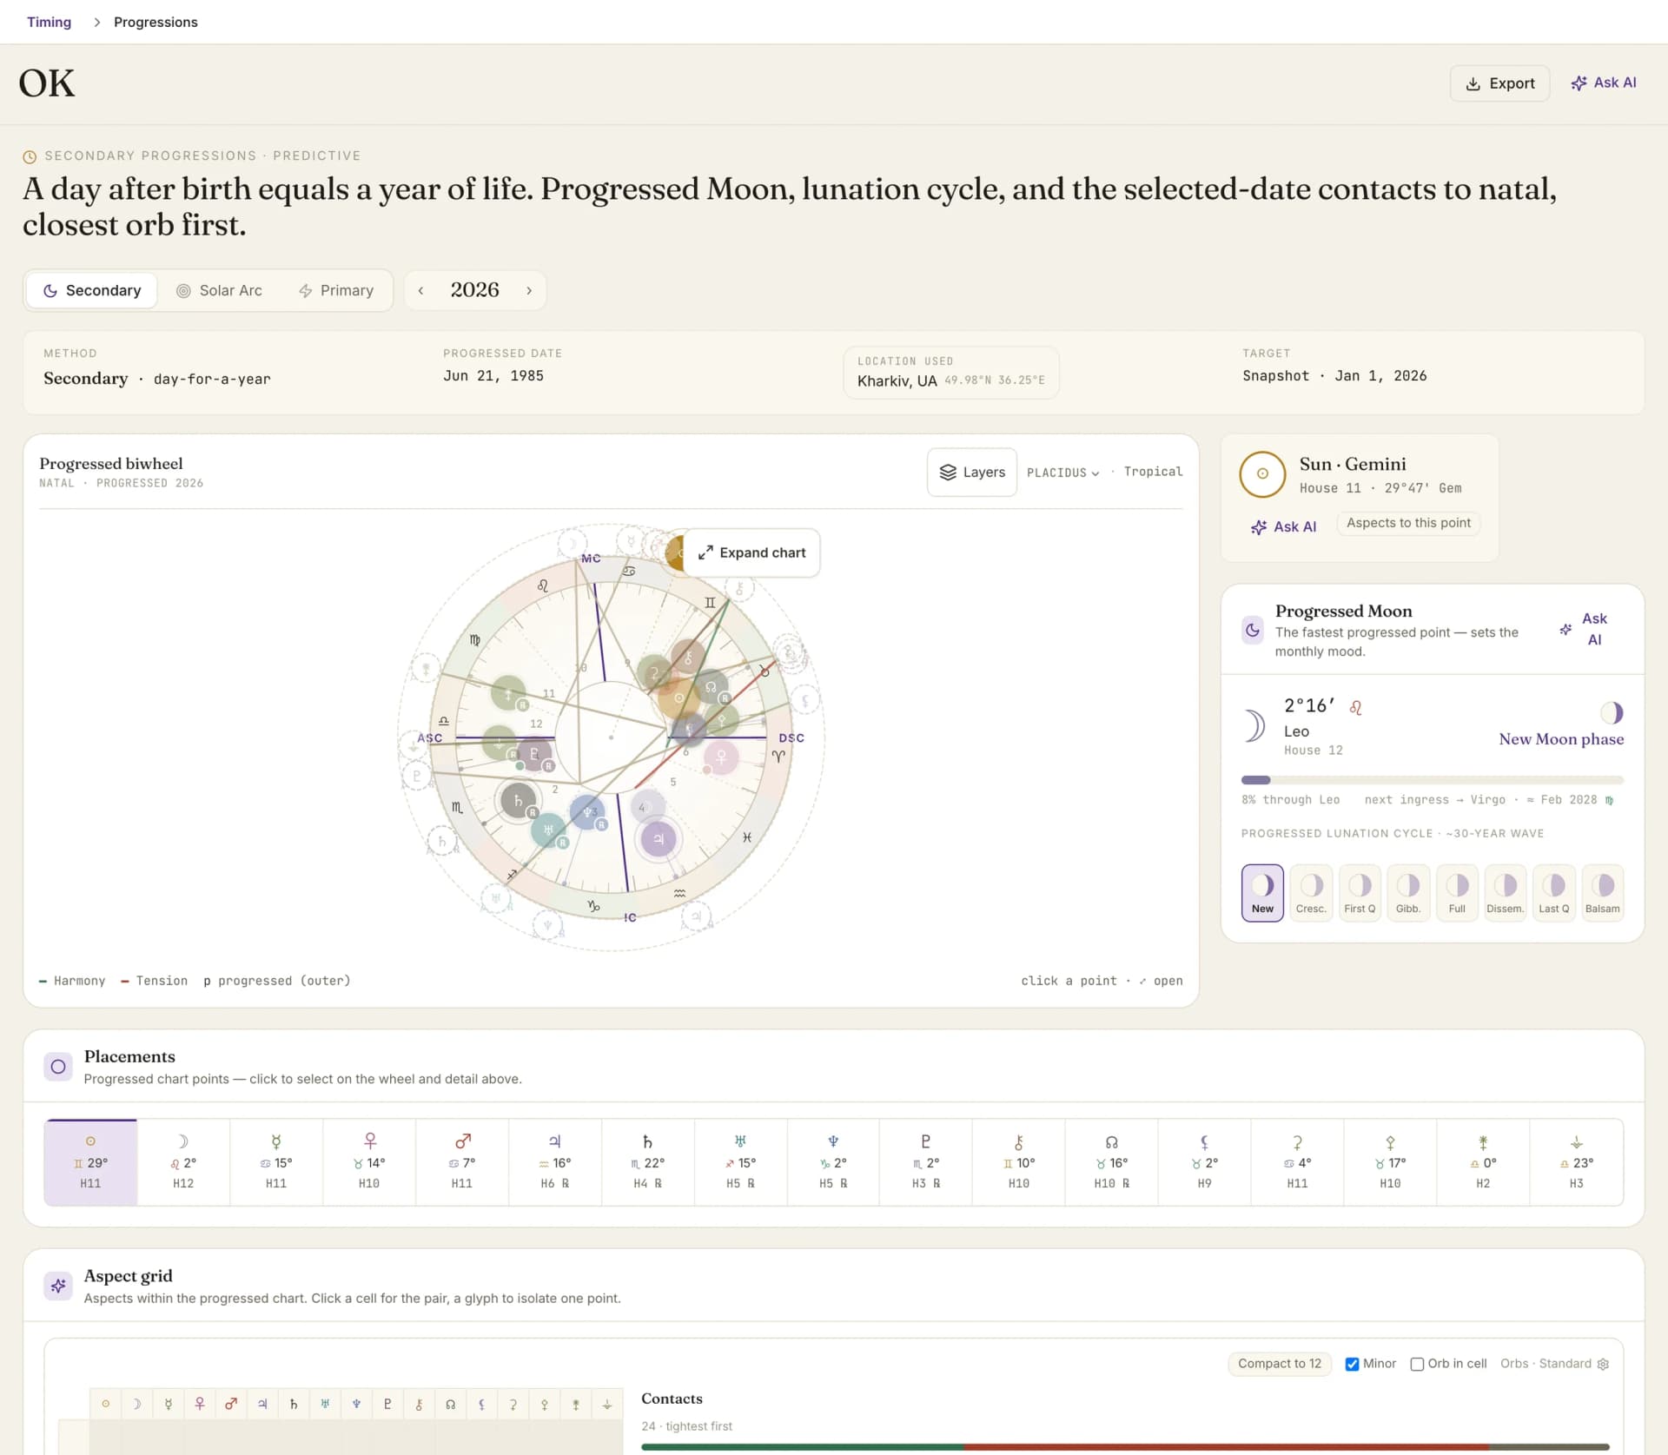
Task: Select the Dissem. lunation phase
Action: point(1506,893)
